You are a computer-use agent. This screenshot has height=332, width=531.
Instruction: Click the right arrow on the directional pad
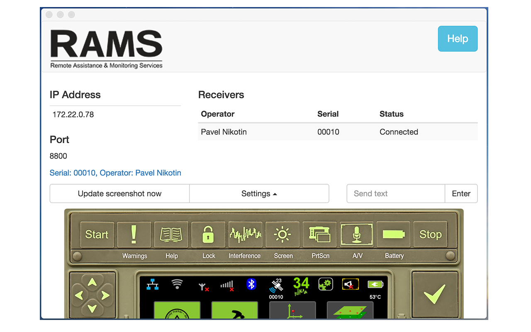[x=105, y=296]
